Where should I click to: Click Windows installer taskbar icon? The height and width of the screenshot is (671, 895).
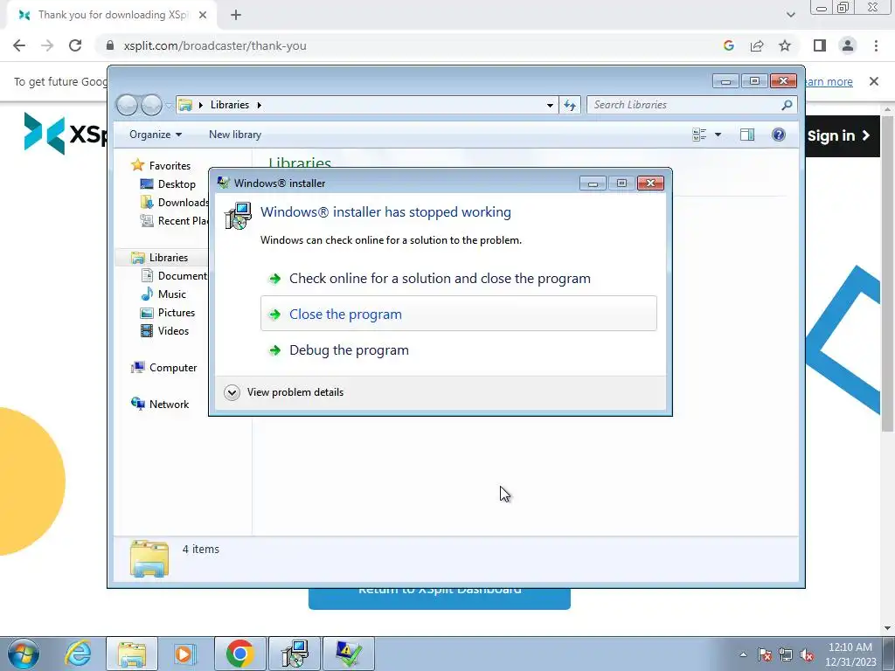pos(295,654)
